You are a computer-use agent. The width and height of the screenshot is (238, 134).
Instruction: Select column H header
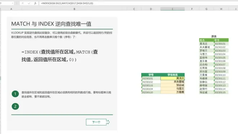(x=221, y=9)
